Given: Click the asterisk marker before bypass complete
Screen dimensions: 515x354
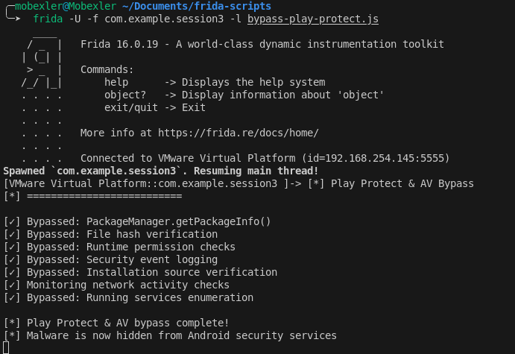Looking at the screenshot, I should [x=12, y=323].
